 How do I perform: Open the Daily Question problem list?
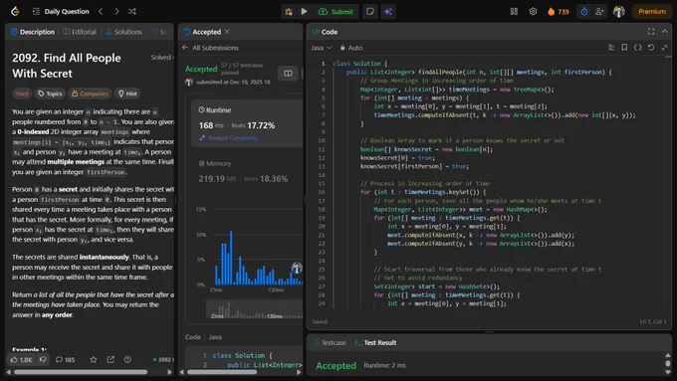(62, 11)
